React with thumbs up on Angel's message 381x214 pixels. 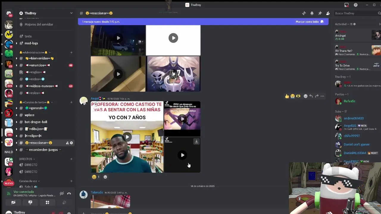pos(287,96)
